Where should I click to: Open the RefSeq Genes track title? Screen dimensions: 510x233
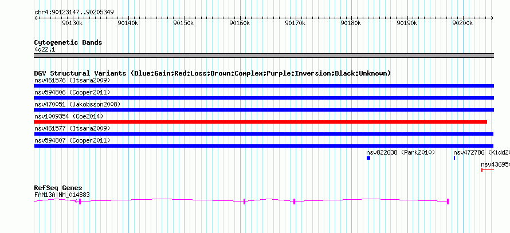[58, 188]
